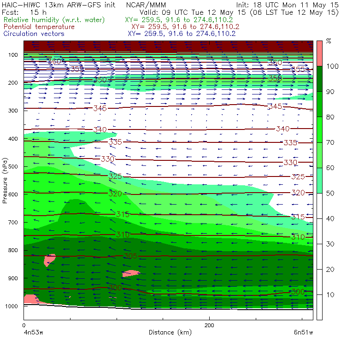Click the red 'Potential temperature' legend label
The width and height of the screenshot is (341, 341).
[x=39, y=27]
